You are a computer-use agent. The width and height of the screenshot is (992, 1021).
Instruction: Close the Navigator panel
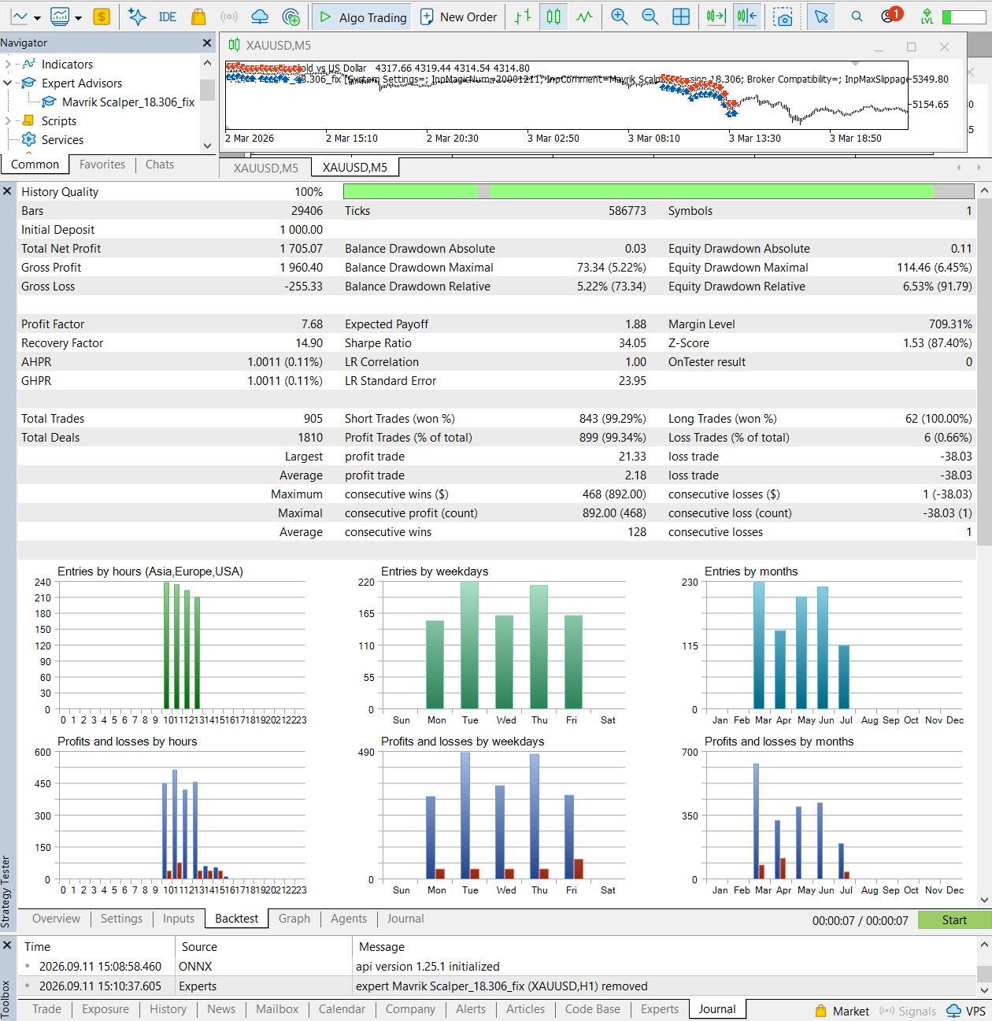pos(207,43)
